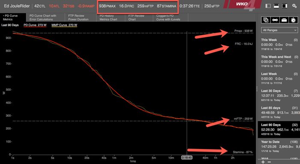Open the settings gears icon
The height and width of the screenshot is (164, 300).
[294, 6]
